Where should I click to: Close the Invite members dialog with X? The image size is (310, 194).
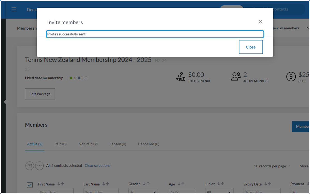point(260,22)
